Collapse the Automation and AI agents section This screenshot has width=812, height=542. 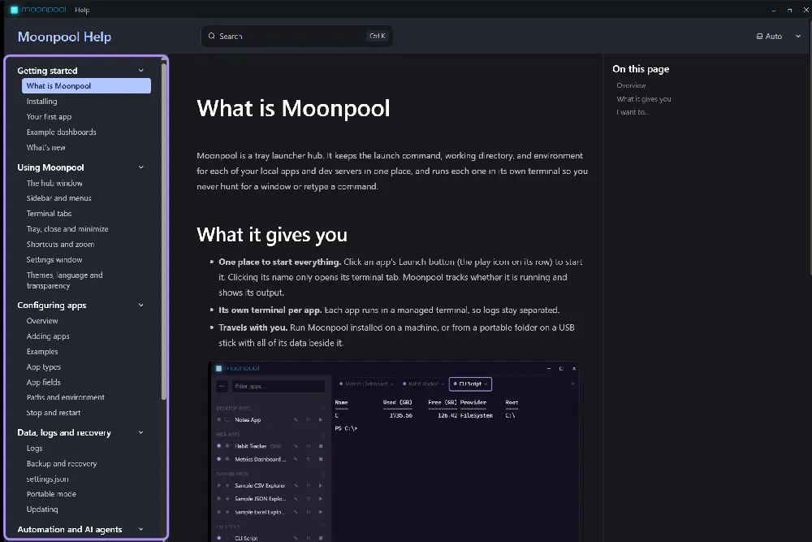[x=140, y=529]
